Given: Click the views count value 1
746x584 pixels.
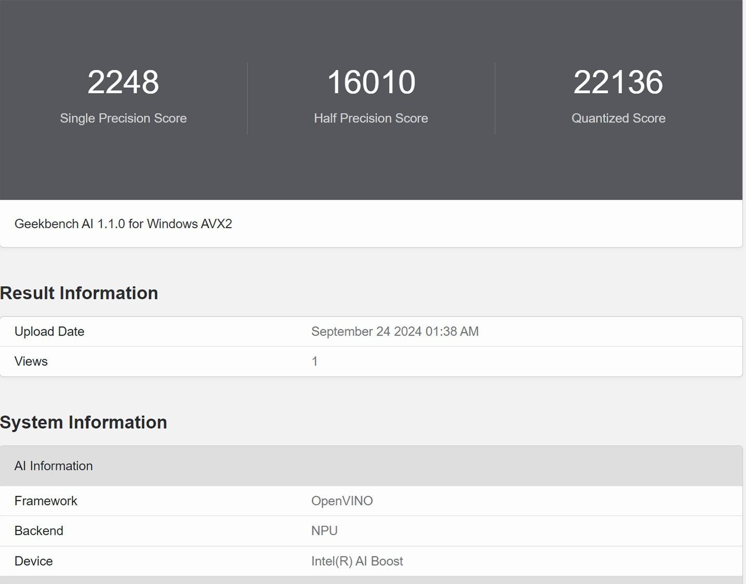Looking at the screenshot, I should click(x=315, y=362).
